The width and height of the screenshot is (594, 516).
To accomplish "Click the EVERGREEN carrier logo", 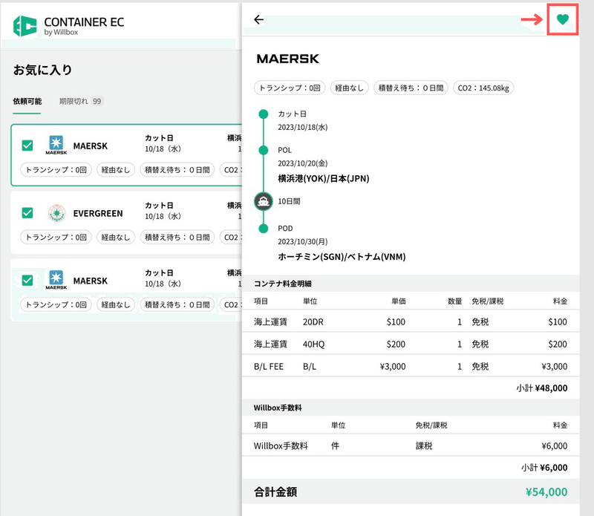I will pos(56,213).
